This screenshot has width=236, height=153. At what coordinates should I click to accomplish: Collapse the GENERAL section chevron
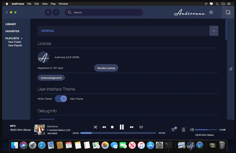(x=214, y=31)
